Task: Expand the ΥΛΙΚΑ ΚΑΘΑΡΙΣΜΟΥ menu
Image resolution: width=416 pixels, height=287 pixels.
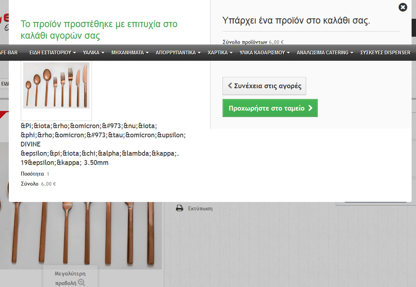Action: (x=265, y=53)
